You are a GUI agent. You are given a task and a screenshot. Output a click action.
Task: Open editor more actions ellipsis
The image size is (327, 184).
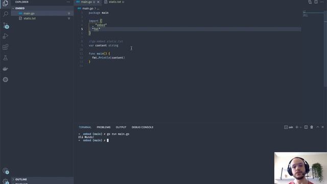[x=322, y=2]
